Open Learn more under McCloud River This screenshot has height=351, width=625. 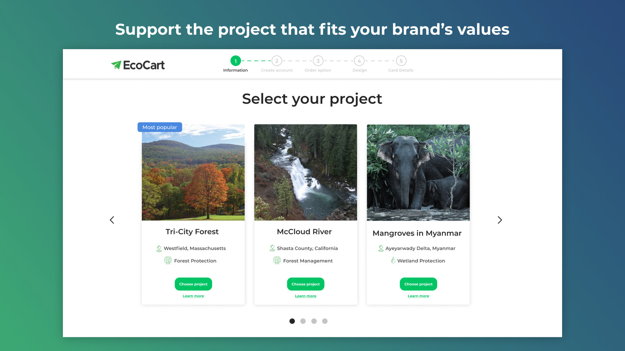point(306,296)
